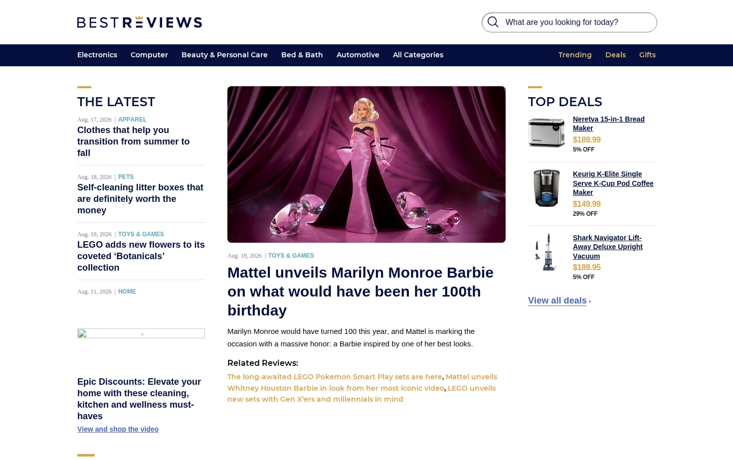Click TOYS & GAMES tag under Barbie image
The height and width of the screenshot is (460, 733).
click(291, 256)
